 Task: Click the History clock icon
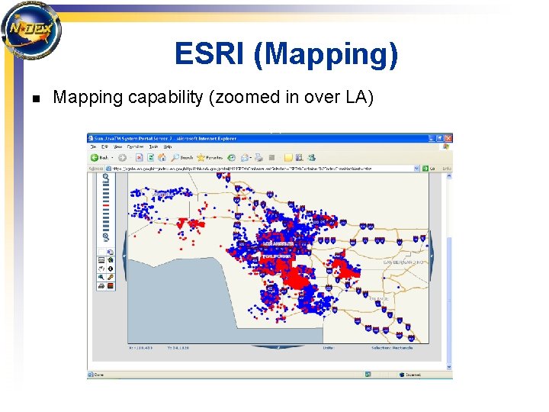click(232, 158)
